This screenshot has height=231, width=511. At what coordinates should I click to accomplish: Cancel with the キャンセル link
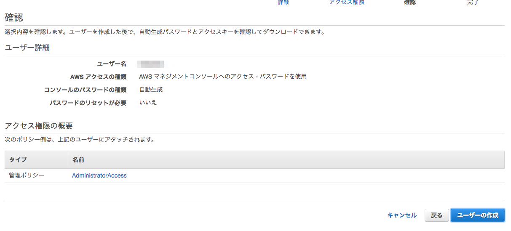(x=402, y=215)
